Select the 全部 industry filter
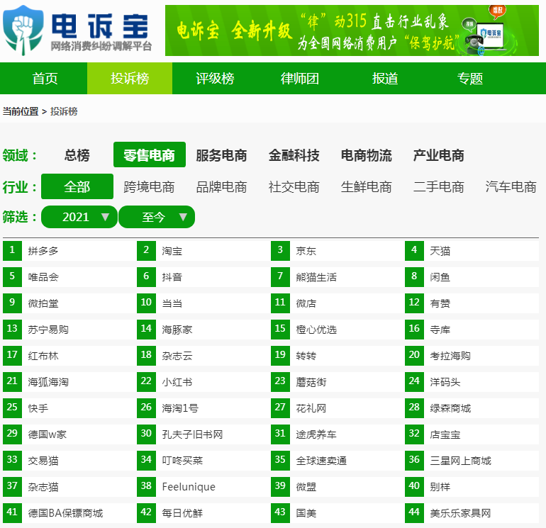The image size is (546, 528). [x=77, y=186]
